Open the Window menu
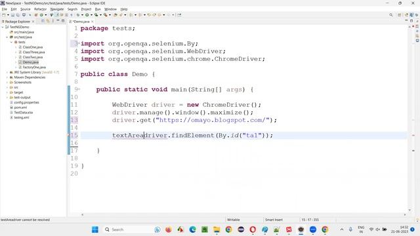Screen dimensions: 420x236 (x=110, y=9)
